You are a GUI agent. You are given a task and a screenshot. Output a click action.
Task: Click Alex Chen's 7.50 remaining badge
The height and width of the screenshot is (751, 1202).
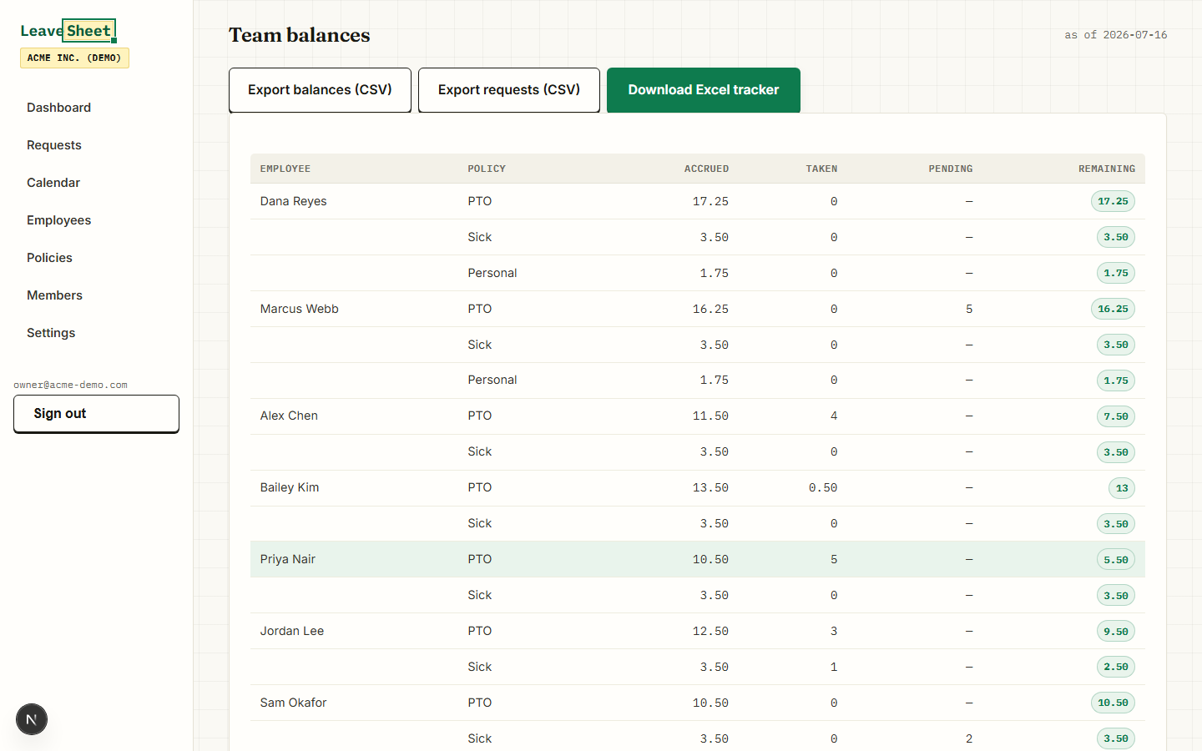point(1116,416)
